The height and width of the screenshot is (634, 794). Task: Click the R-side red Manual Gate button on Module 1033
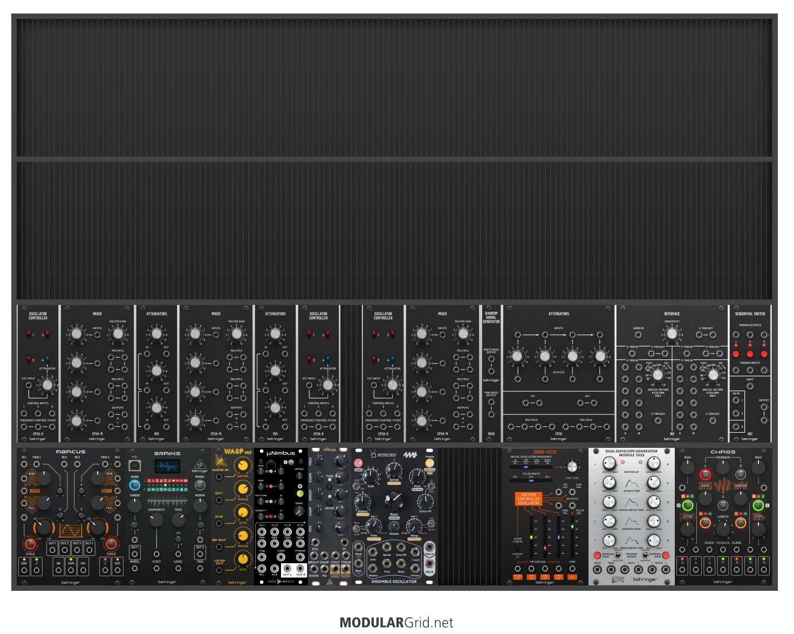(666, 555)
